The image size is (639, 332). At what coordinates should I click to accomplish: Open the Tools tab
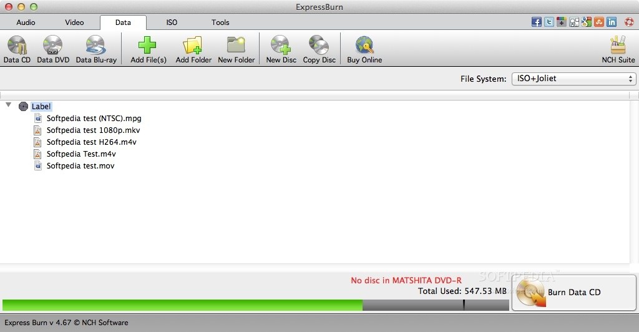tap(220, 22)
